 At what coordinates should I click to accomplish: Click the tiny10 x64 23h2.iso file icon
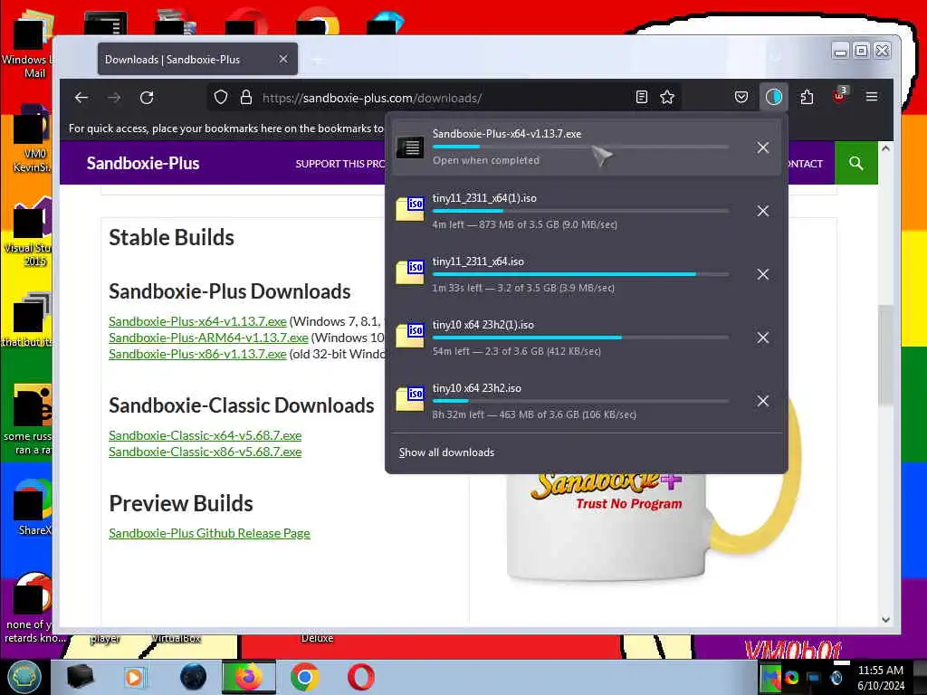click(410, 398)
